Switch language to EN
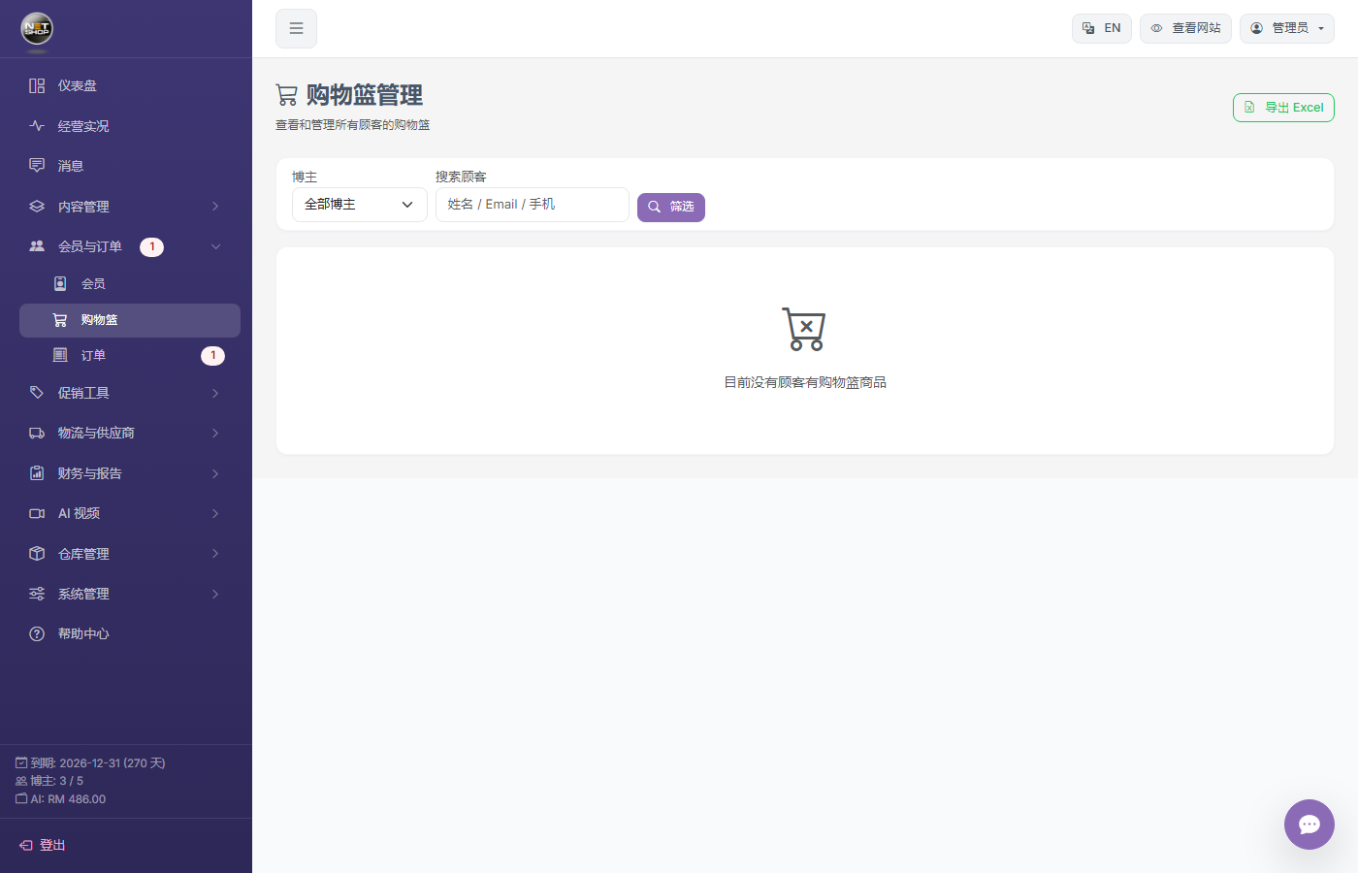This screenshot has height=873, width=1358. tap(1102, 28)
